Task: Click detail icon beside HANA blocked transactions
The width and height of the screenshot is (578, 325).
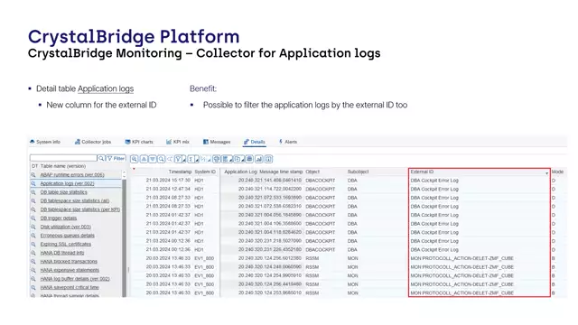Action: click(33, 262)
